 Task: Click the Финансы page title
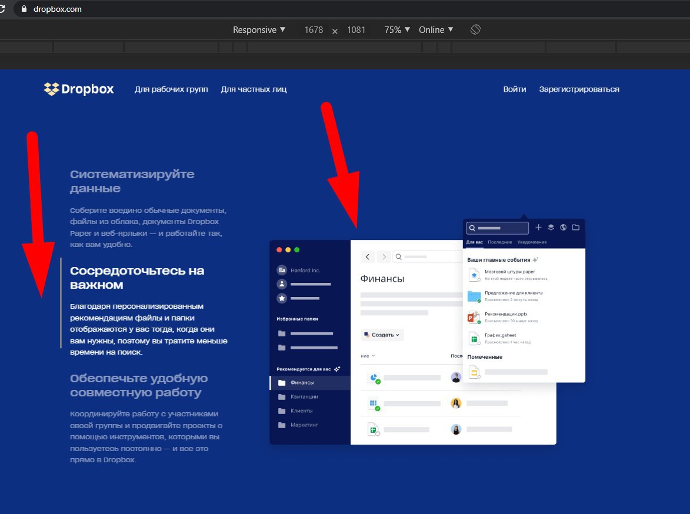tap(382, 279)
